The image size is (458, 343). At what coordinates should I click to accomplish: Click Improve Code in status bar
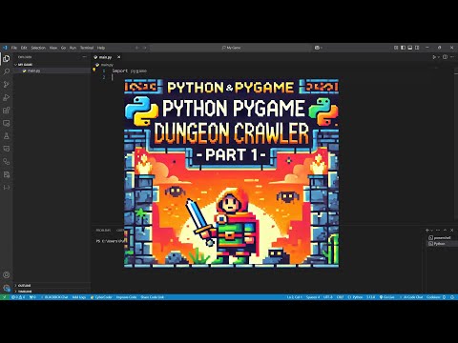click(126, 297)
